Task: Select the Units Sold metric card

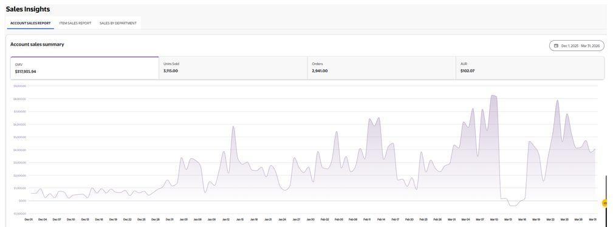Action: click(233, 68)
